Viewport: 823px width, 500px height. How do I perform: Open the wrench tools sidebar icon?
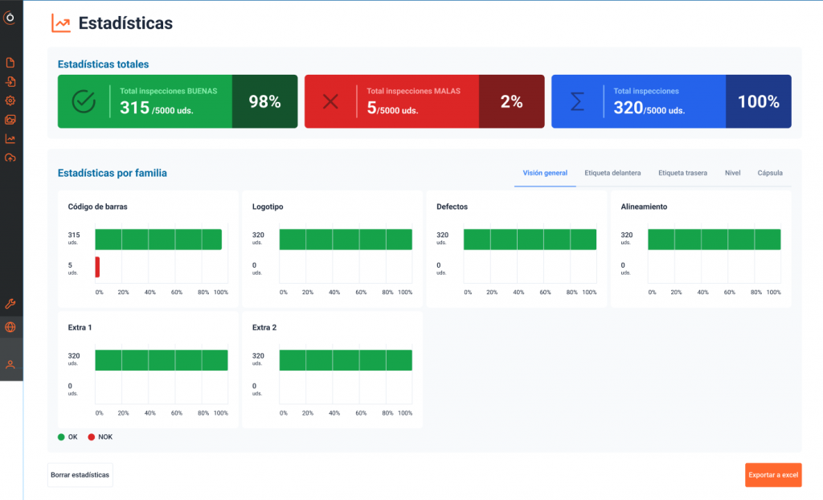click(x=10, y=303)
